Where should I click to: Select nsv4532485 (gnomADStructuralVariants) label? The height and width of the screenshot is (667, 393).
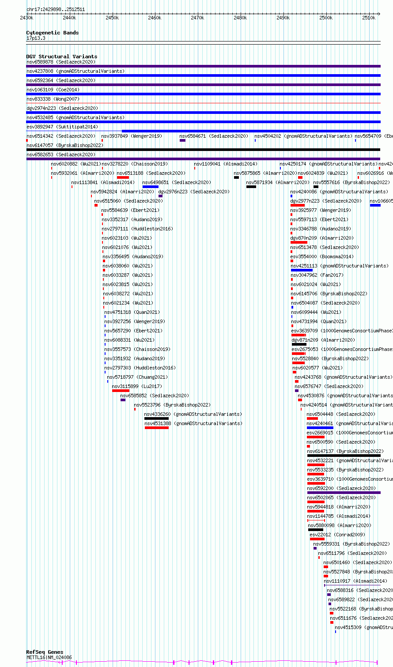[76, 118]
